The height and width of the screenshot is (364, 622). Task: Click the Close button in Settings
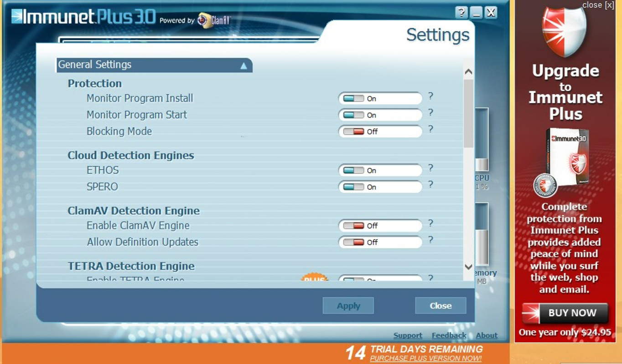point(441,306)
